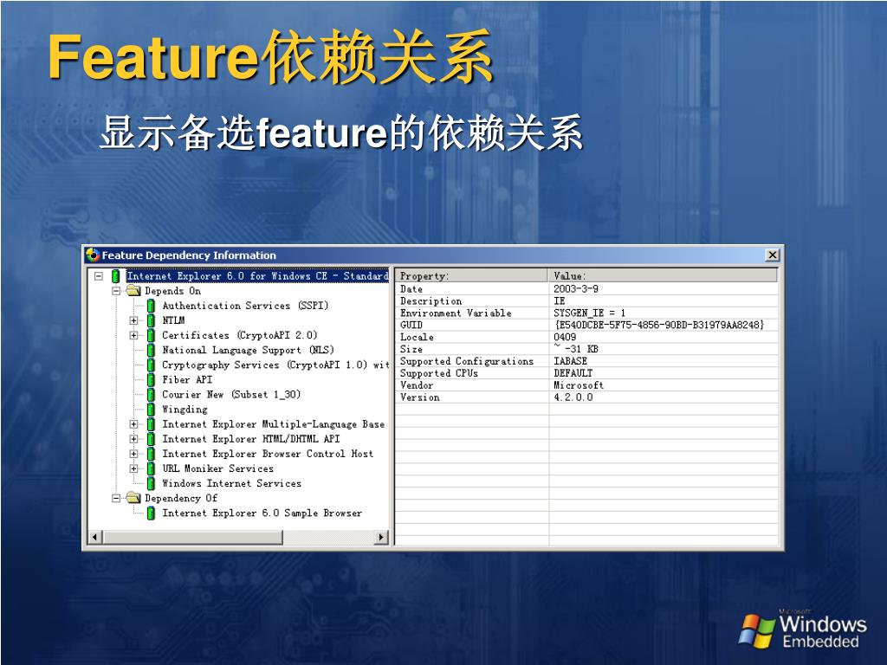Select the Dependency Of tree label
This screenshot has height=665, width=887.
[x=180, y=498]
